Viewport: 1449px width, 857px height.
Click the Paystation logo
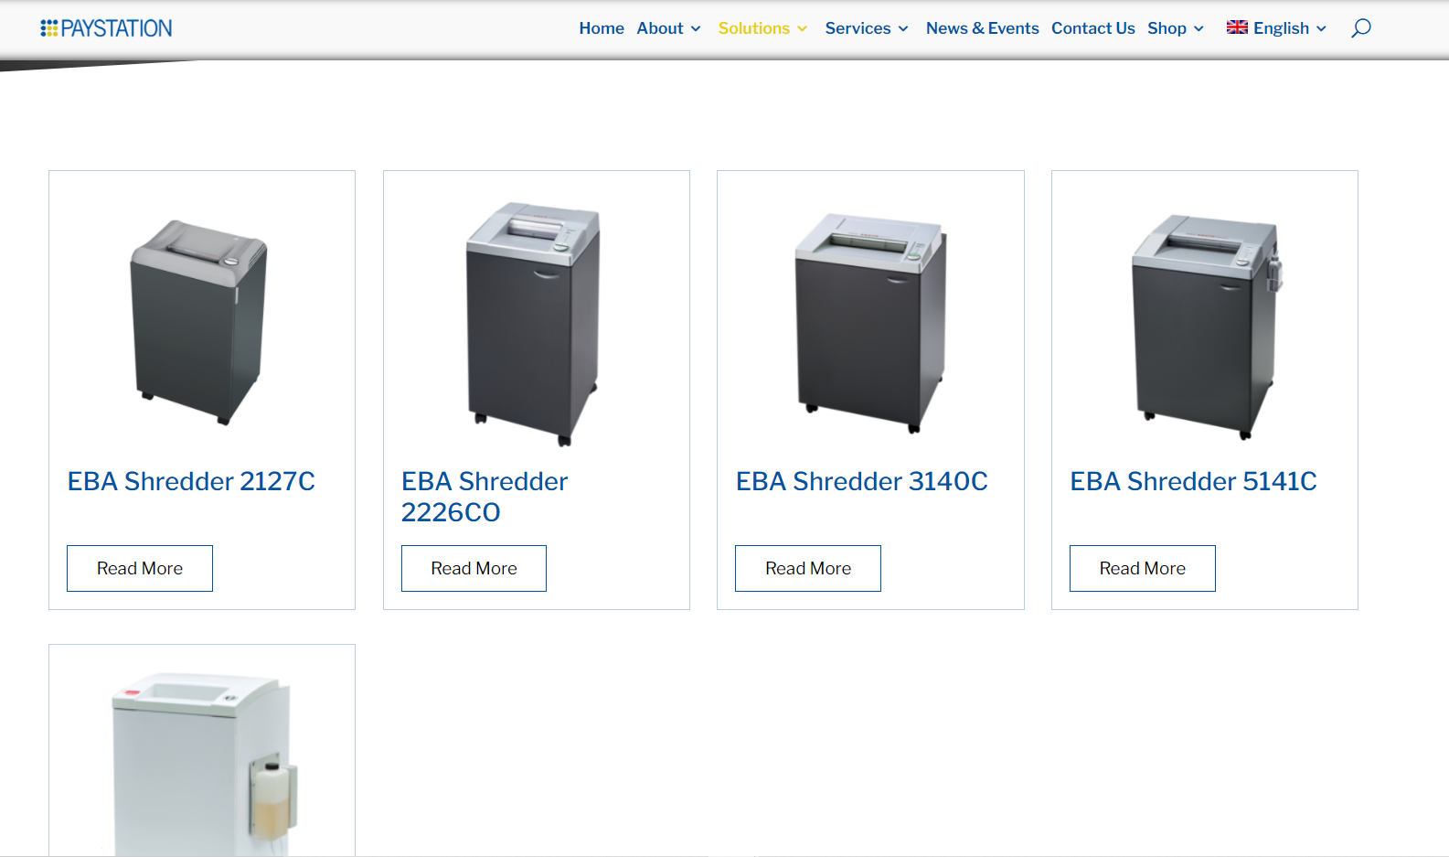106,28
